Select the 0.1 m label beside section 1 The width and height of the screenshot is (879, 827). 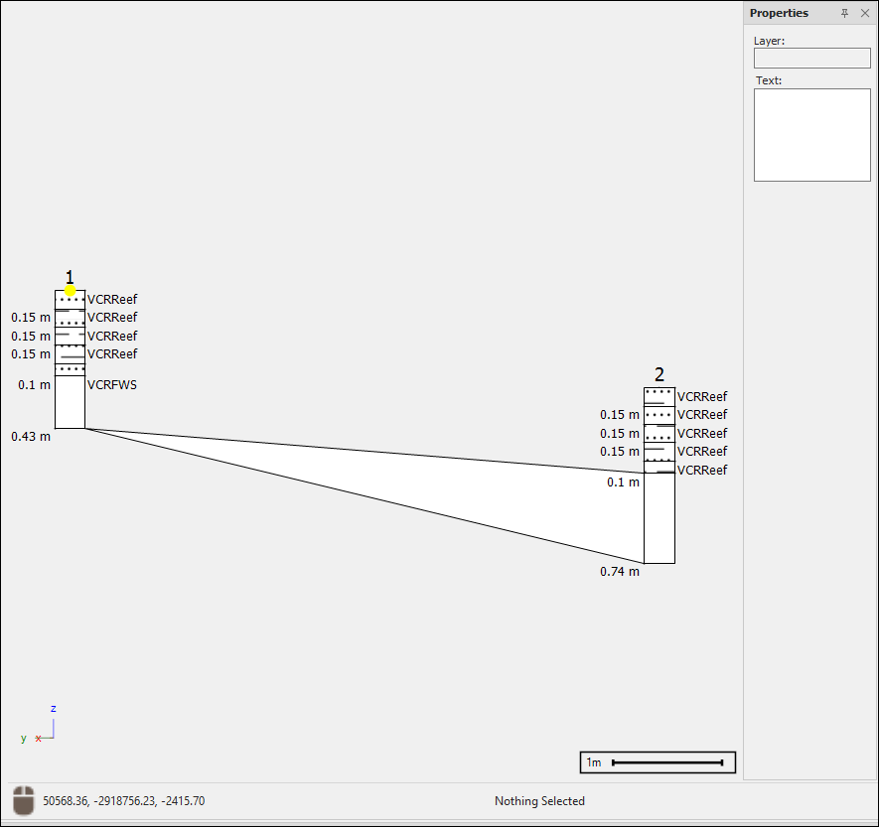[34, 385]
